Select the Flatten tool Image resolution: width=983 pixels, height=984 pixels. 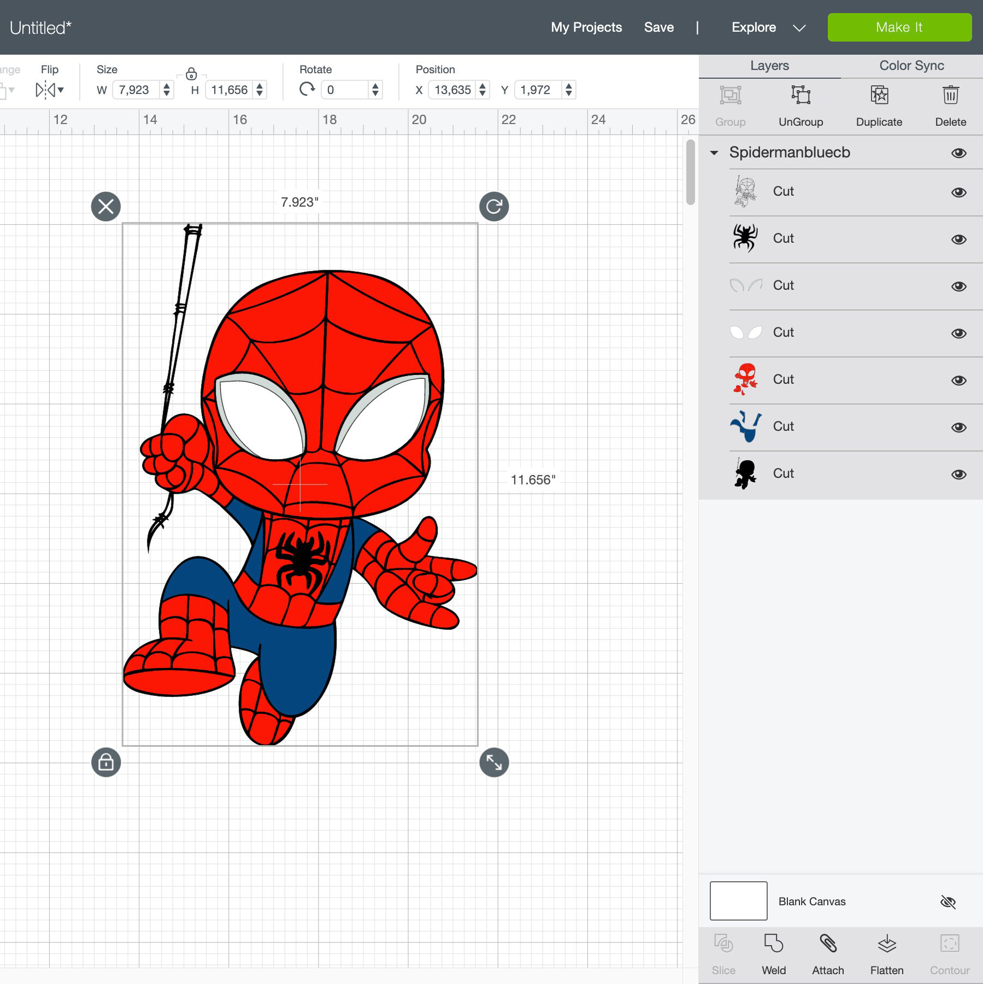886,945
